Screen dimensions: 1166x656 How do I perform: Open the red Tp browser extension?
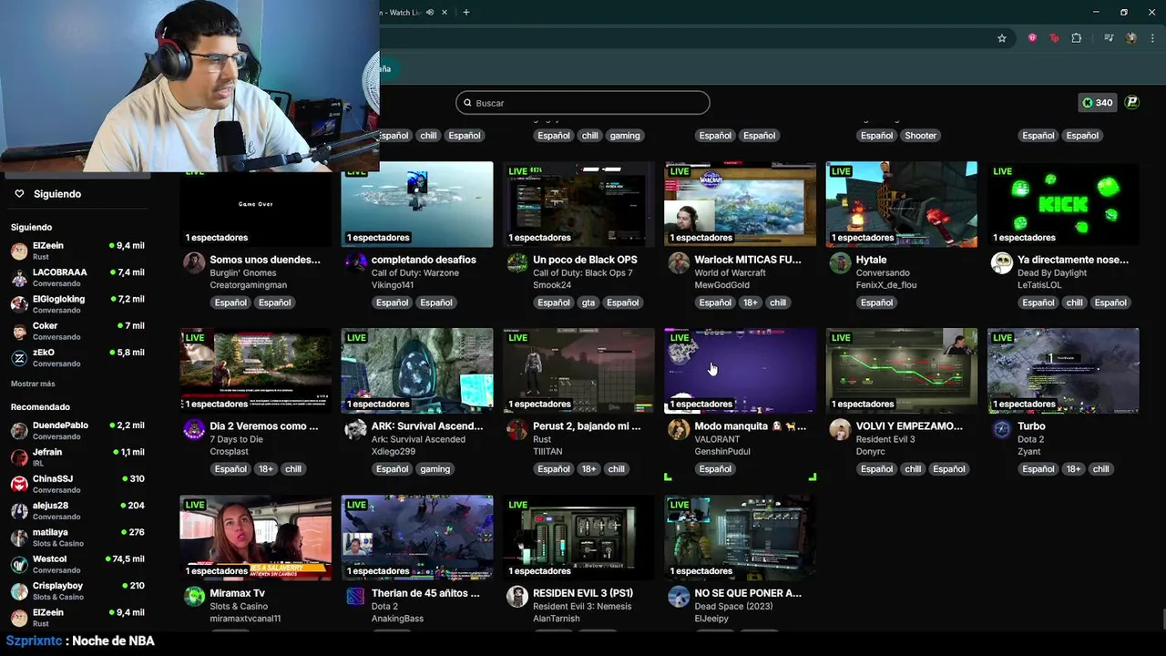coord(1054,38)
